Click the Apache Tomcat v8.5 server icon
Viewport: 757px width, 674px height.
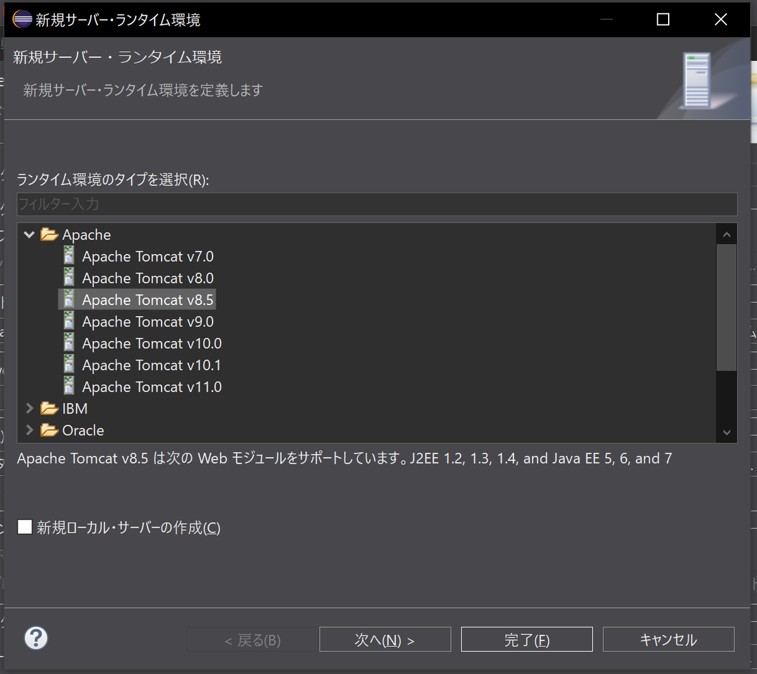(x=69, y=299)
